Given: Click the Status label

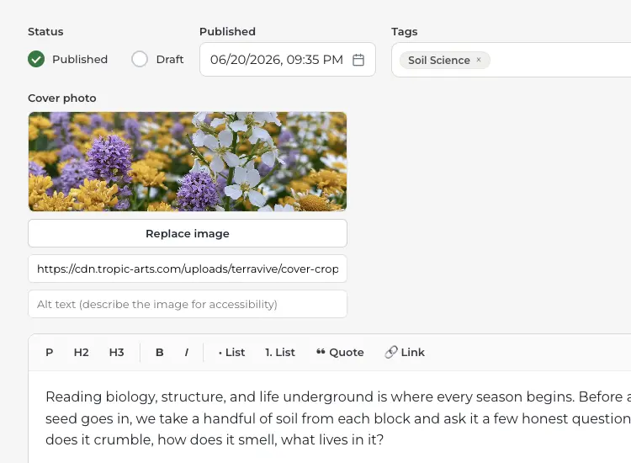Looking at the screenshot, I should click(45, 31).
